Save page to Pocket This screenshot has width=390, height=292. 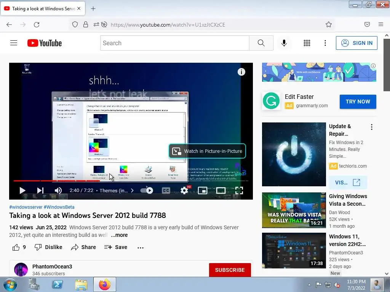[x=367, y=24]
